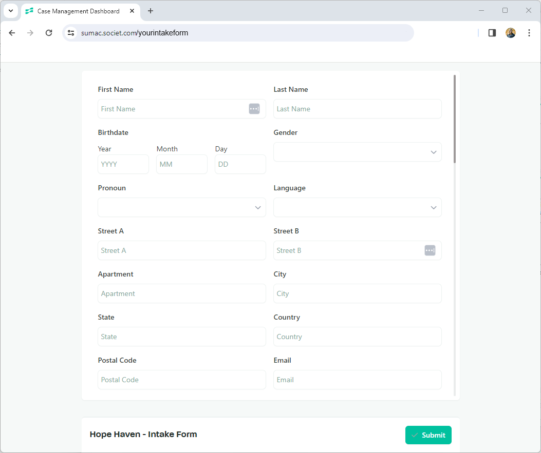The image size is (541, 453).
Task: Click the Postal Code field
Action: tap(182, 380)
